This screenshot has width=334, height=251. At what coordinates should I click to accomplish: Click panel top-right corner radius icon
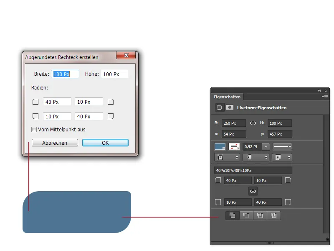click(x=288, y=180)
